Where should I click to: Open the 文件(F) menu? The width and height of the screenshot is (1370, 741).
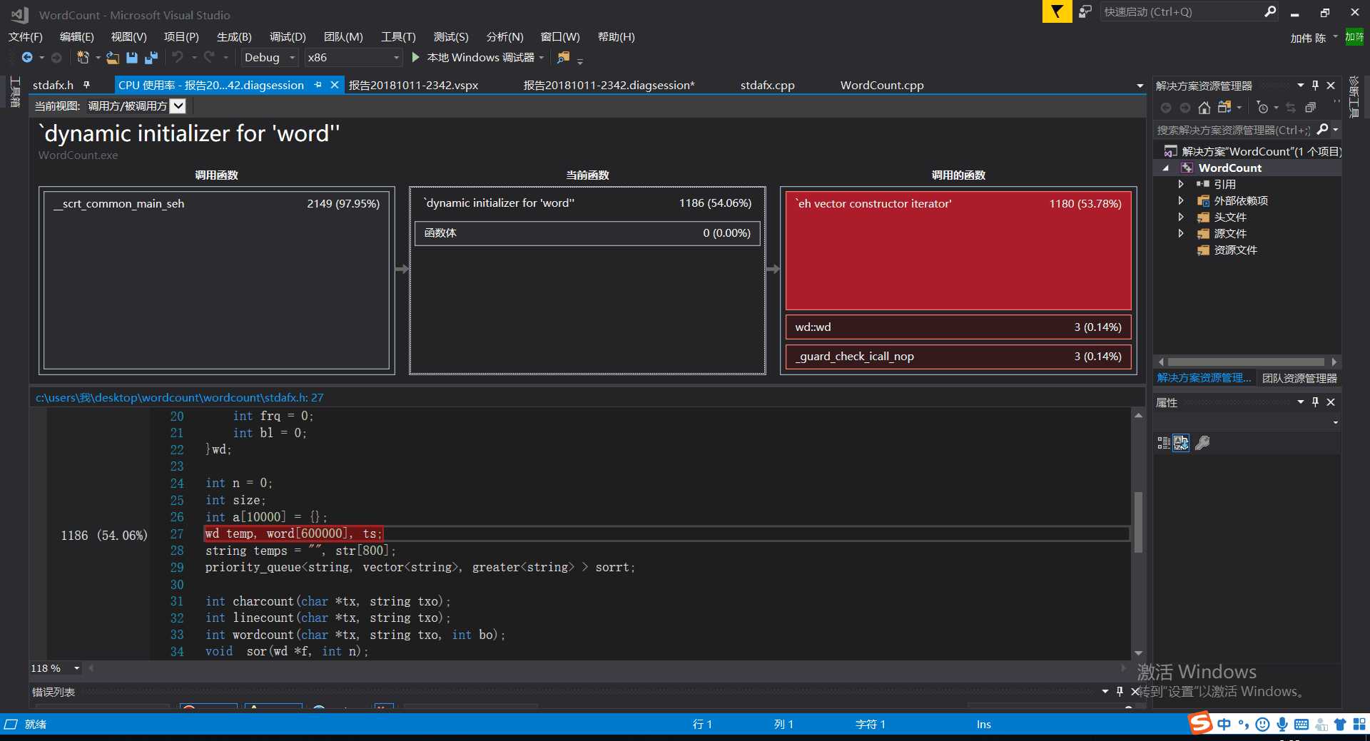(26, 36)
